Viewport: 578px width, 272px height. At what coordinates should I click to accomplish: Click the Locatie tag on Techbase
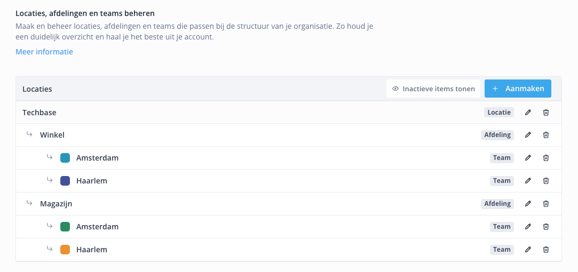[499, 113]
